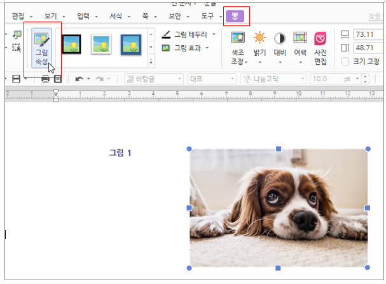The image size is (386, 284).
Task: Click the bottom-right resize handle of picture
Action: [x=368, y=267]
